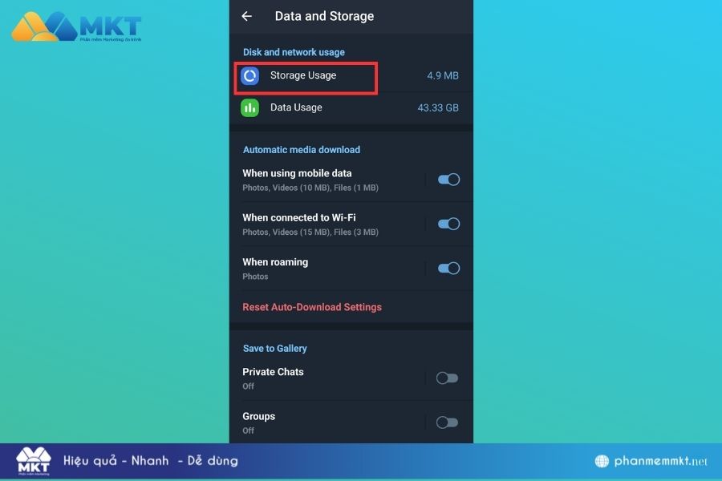Select the Storage Usage menu entry
722x481 pixels.
pos(304,75)
